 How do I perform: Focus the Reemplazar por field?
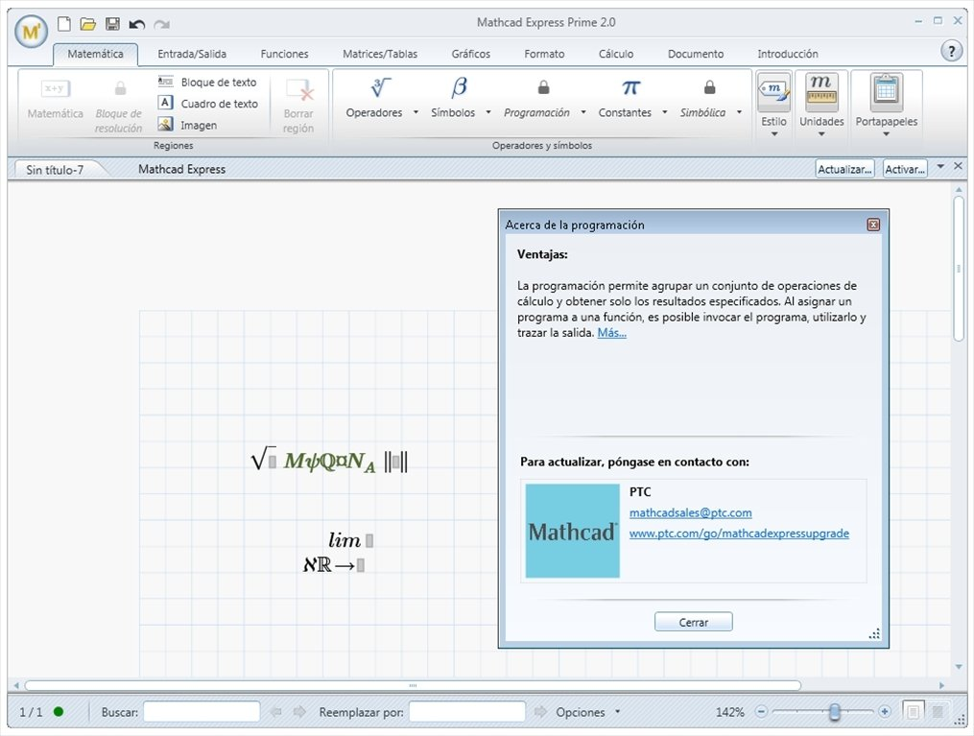467,712
